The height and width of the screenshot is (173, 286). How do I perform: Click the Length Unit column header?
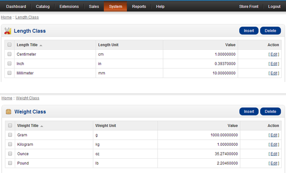pyautogui.click(x=108, y=45)
